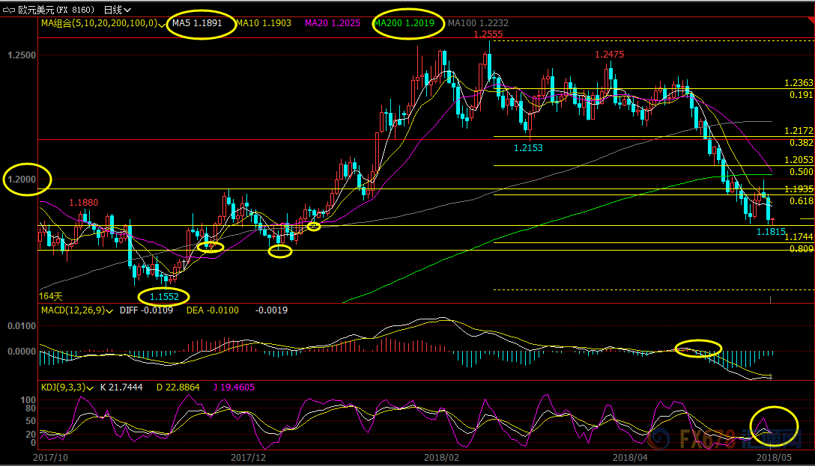
Task: Click the MA5 1.1891 value label
Action: click(x=196, y=23)
